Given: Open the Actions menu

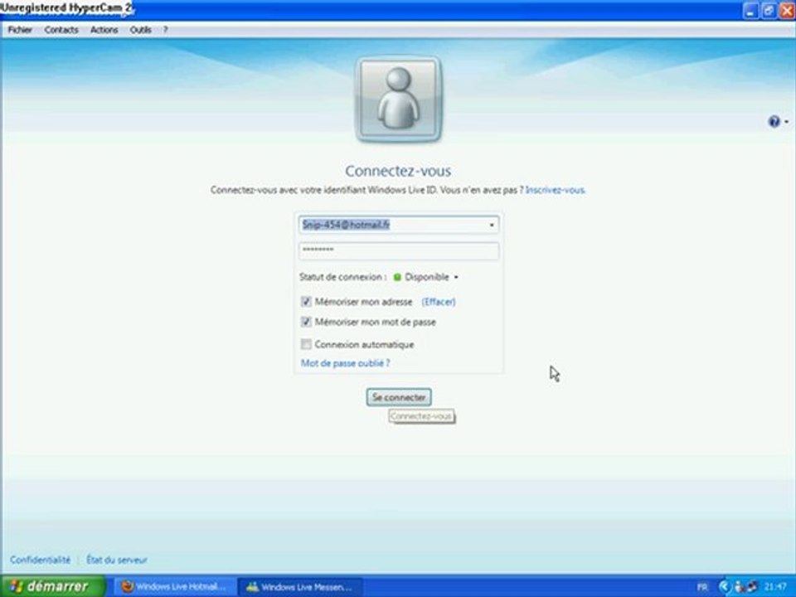Looking at the screenshot, I should click(104, 30).
